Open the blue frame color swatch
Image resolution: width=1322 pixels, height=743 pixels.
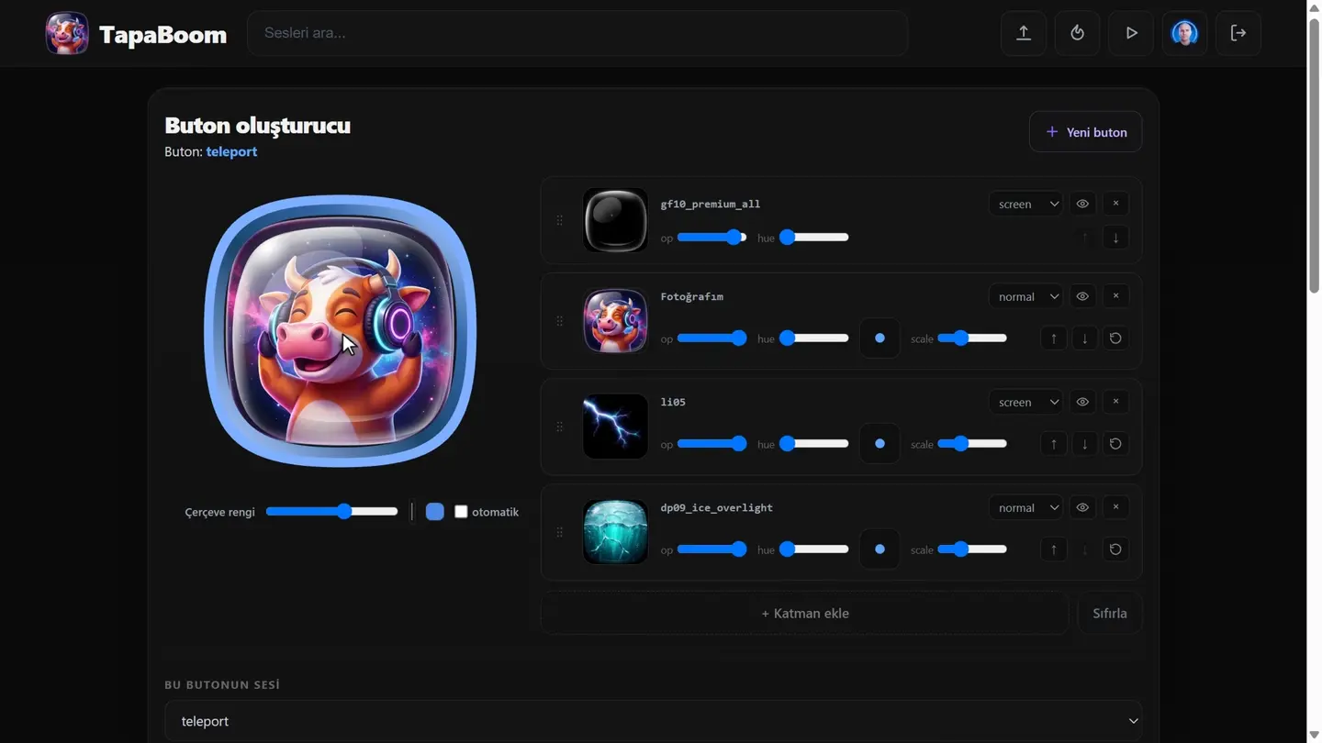[435, 512]
